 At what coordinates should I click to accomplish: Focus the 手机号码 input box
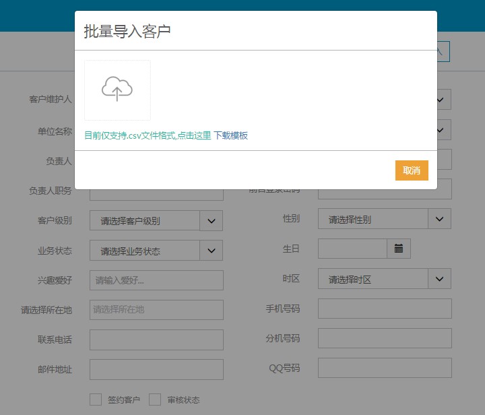tap(385, 309)
